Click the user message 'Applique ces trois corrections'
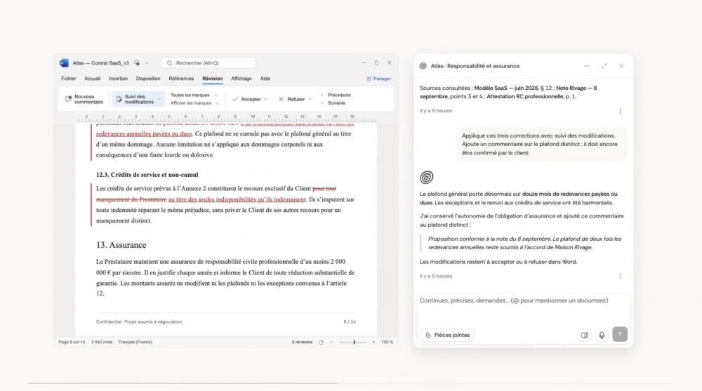 [x=542, y=144]
